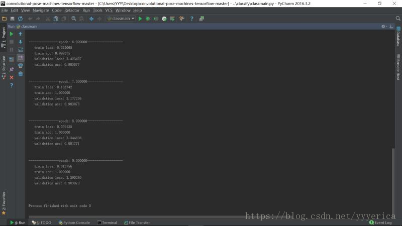
Task: Click the run concurrency diagram toolbar icon
Action: click(x=164, y=19)
